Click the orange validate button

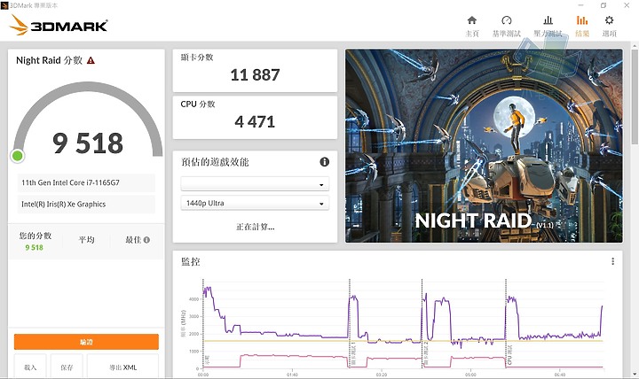(x=86, y=342)
